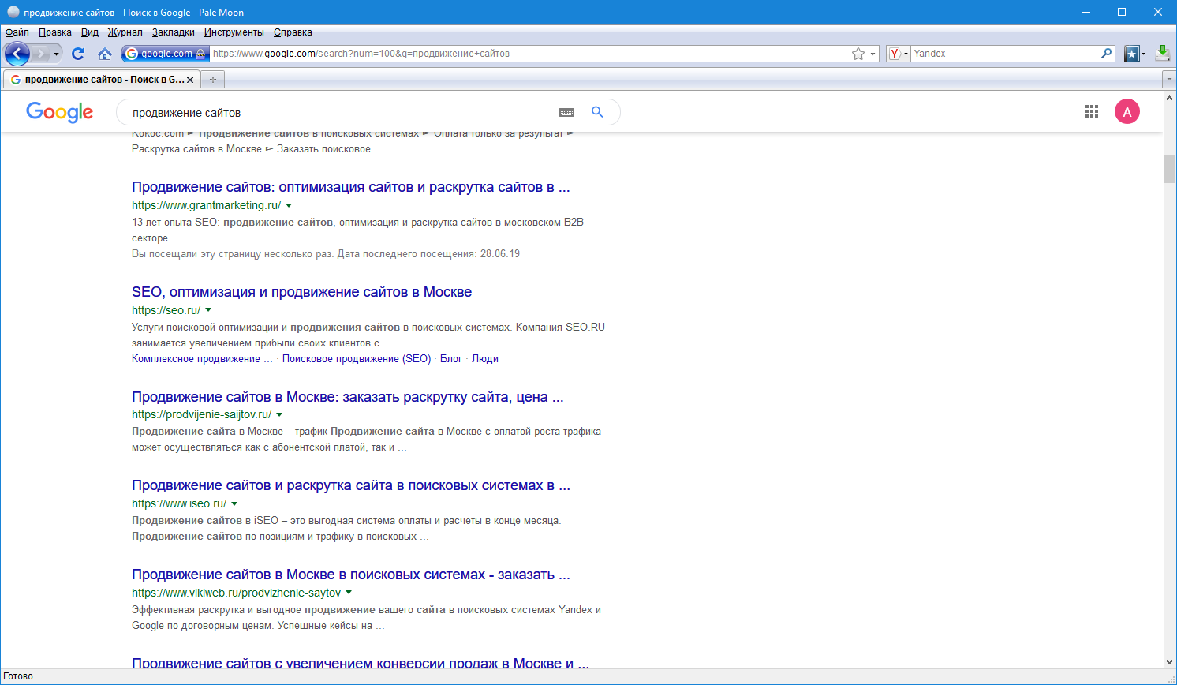Run search with the Yandex magnifier icon
1177x685 pixels.
click(1107, 54)
